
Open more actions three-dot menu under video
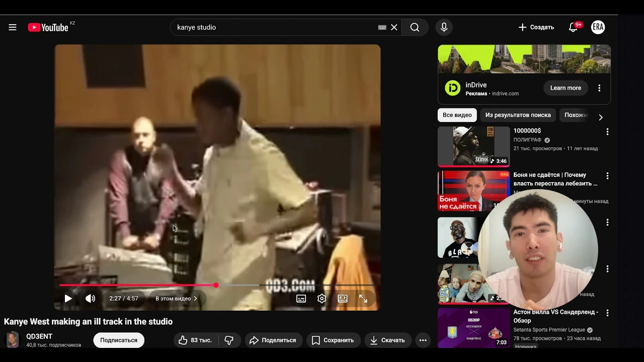pyautogui.click(x=423, y=340)
